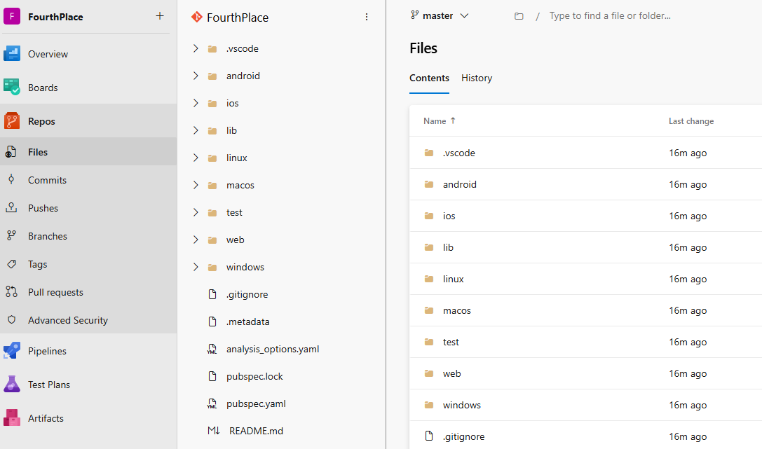Click the Commits icon in the sidebar
The width and height of the screenshot is (762, 449).
click(11, 179)
